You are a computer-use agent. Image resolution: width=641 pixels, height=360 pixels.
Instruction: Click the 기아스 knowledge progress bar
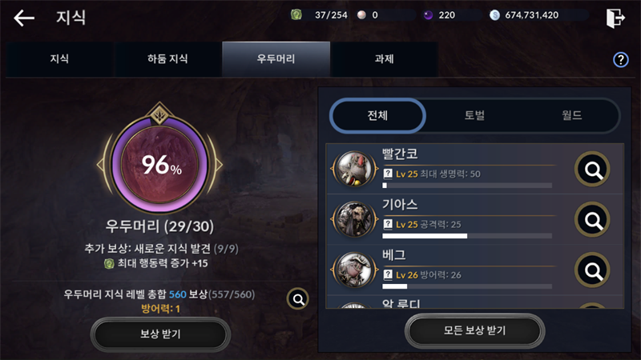pyautogui.click(x=467, y=236)
